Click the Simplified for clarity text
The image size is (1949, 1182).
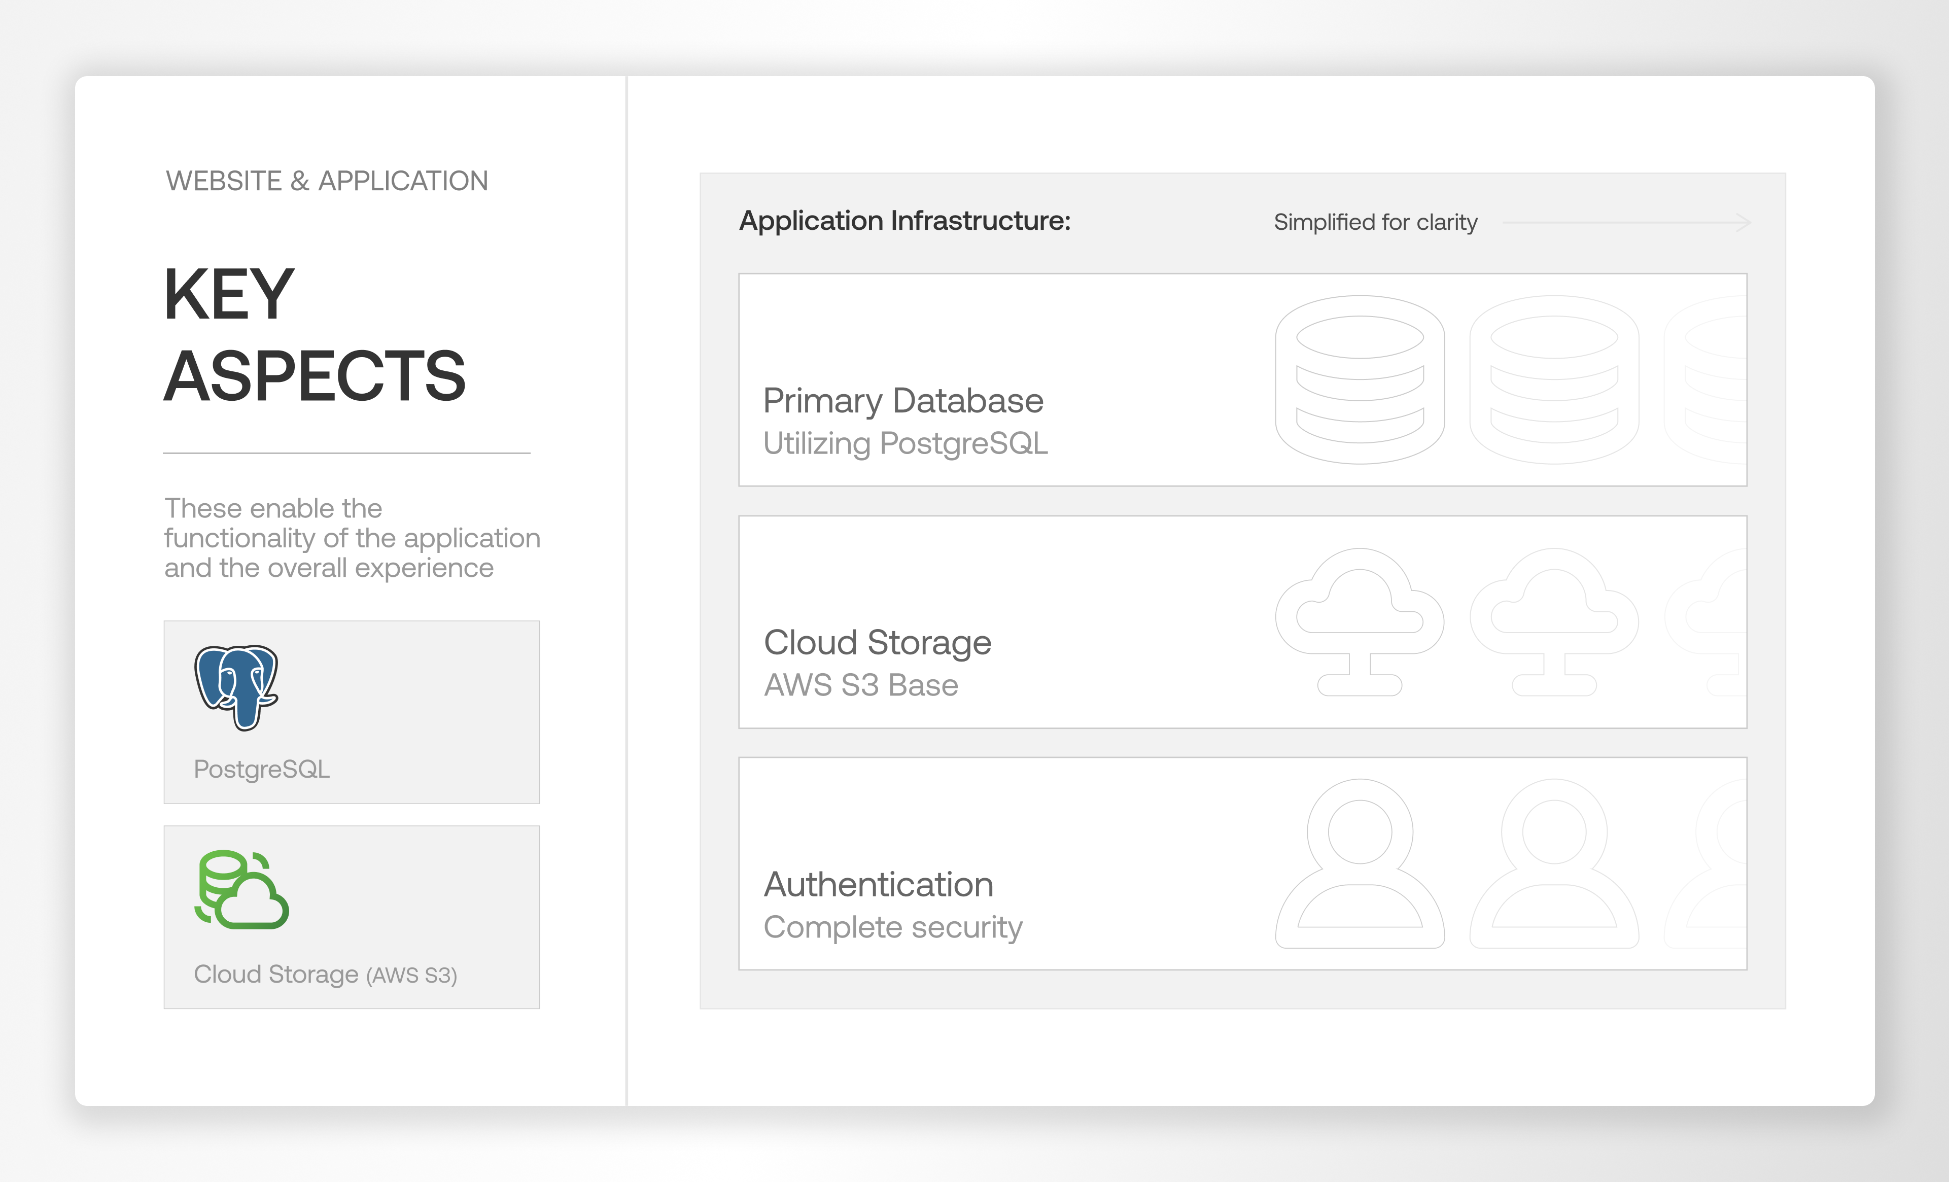pos(1376,222)
